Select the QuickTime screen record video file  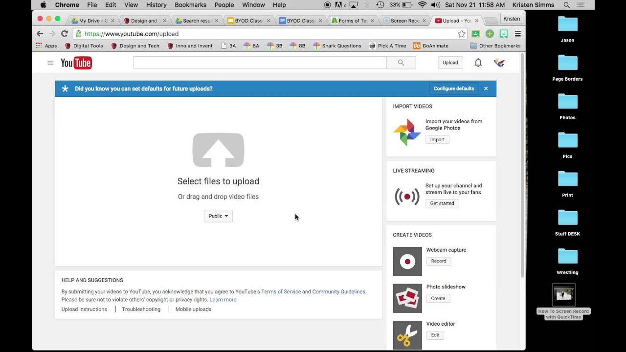(x=563, y=302)
